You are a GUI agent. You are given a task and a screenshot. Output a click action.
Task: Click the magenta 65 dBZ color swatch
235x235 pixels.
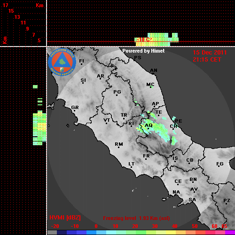(x=230, y=232)
